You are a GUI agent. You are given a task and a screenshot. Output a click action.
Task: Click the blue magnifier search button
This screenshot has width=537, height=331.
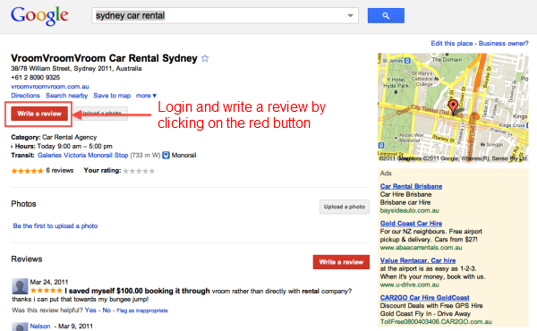386,16
